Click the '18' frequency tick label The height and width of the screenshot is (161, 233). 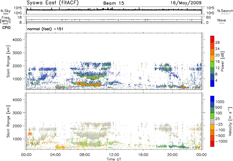20,17
